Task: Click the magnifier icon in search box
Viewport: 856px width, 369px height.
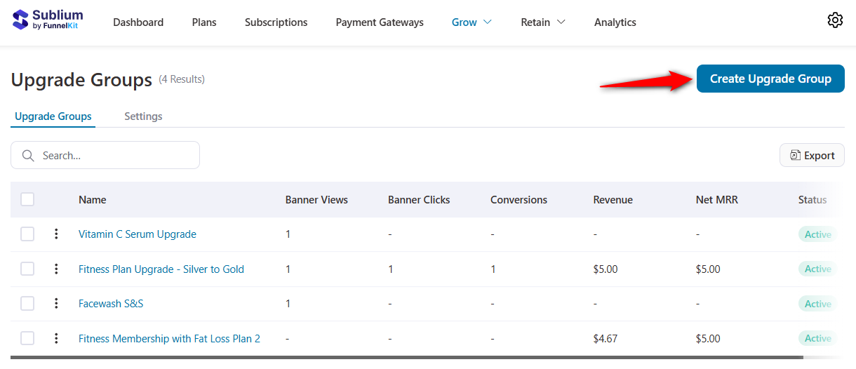Action: click(28, 156)
